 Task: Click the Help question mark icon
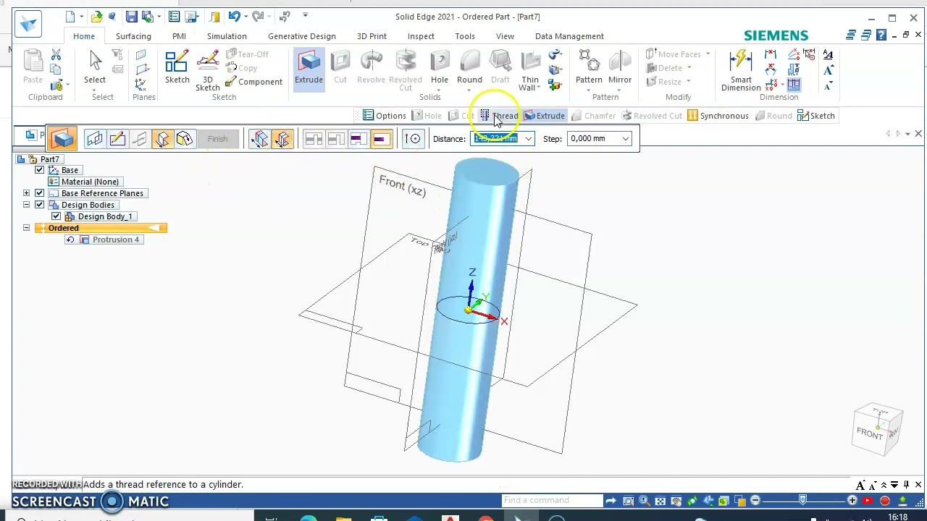coord(881,35)
